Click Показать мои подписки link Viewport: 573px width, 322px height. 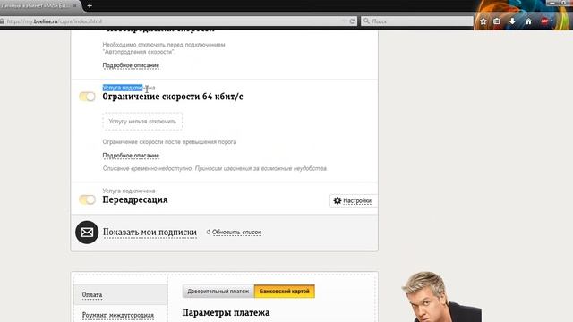pos(150,233)
